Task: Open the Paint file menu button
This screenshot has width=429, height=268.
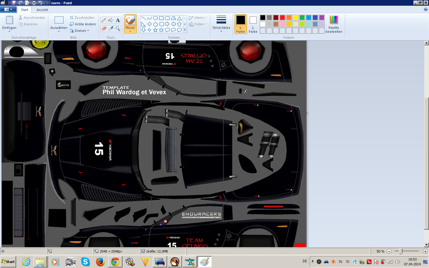Action: pyautogui.click(x=8, y=10)
